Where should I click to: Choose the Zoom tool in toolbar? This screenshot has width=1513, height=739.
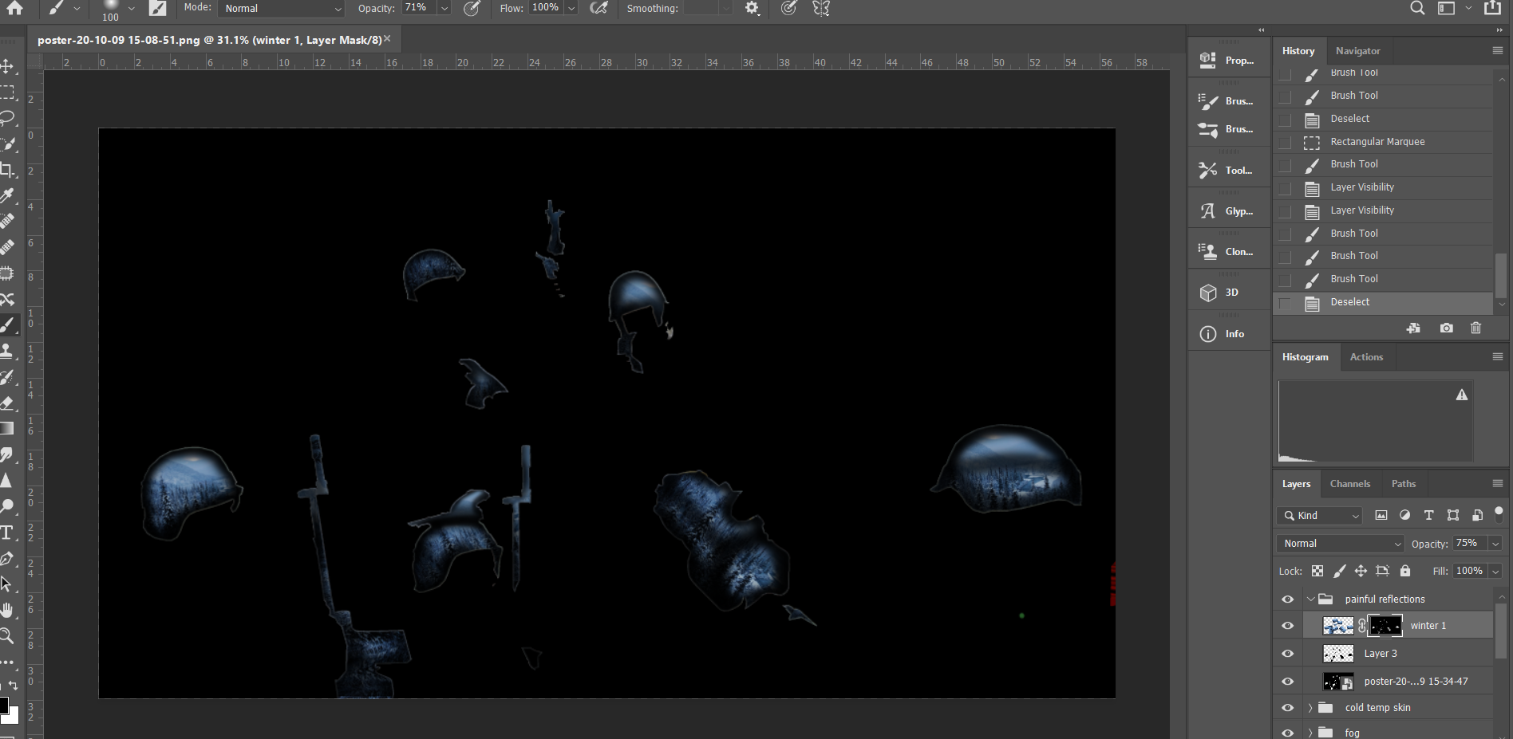[7, 635]
